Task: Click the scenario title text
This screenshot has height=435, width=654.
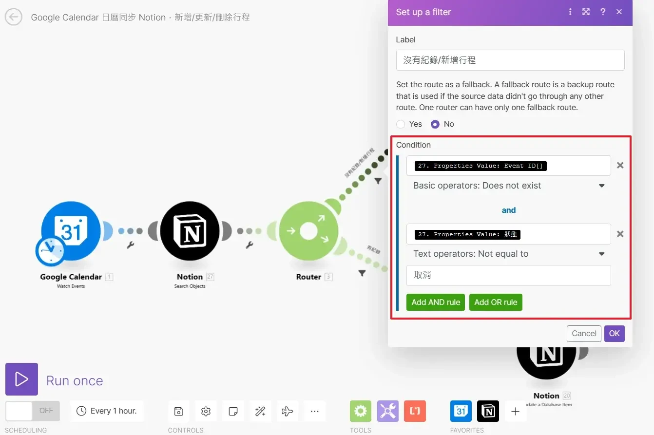Action: (140, 17)
